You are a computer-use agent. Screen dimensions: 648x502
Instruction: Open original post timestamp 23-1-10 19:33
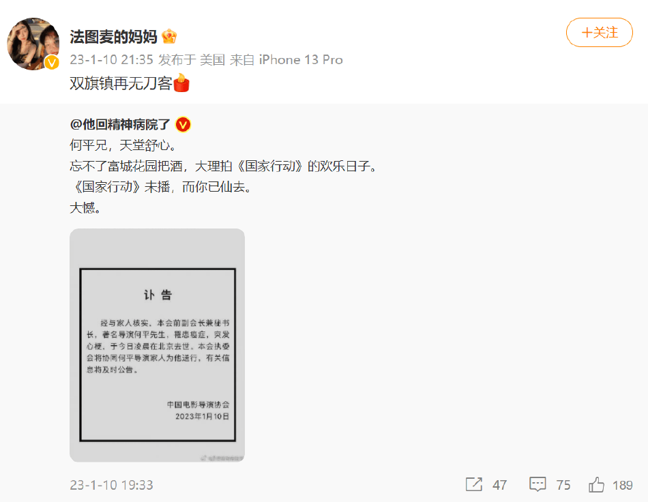click(111, 485)
